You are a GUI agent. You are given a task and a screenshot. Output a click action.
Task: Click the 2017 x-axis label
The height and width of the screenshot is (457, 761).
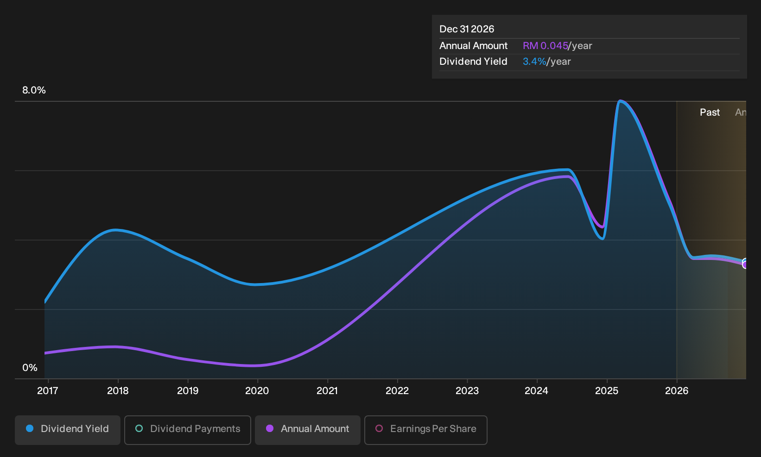[x=48, y=391]
